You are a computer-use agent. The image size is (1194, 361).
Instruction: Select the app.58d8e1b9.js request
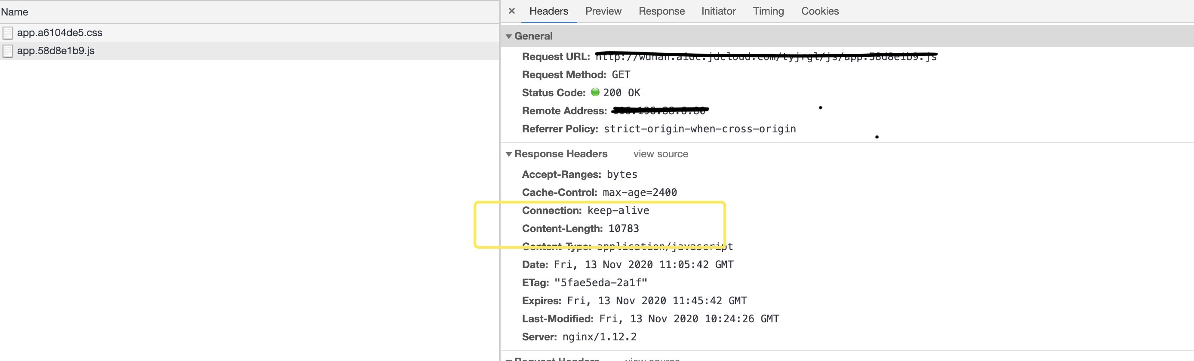[249, 51]
